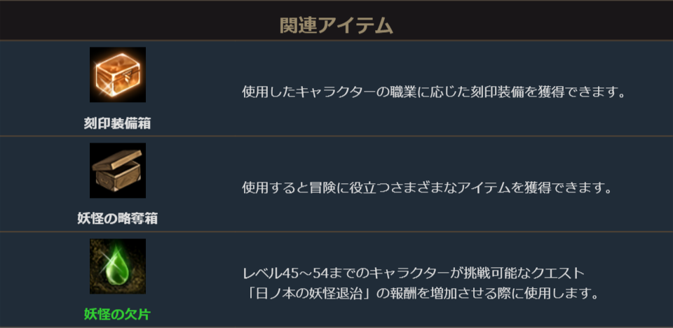Click 冒険に役立つ in the plunder box description
Screen dimensions: 673x328
[x=346, y=188]
